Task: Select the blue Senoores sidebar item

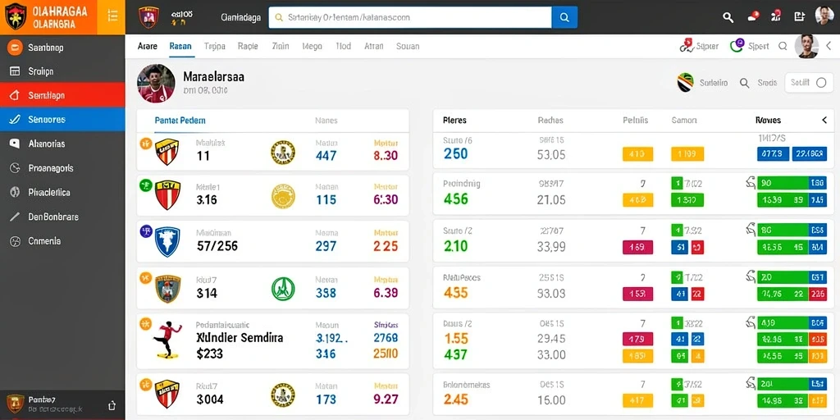Action: pyautogui.click(x=62, y=120)
